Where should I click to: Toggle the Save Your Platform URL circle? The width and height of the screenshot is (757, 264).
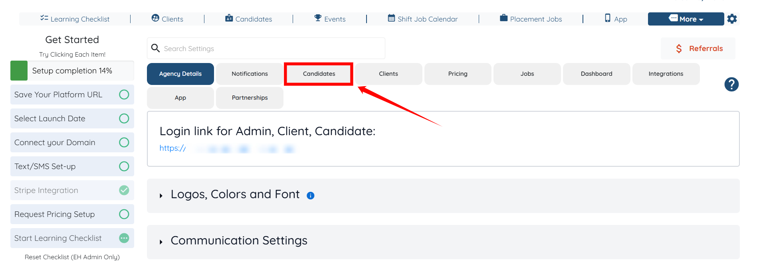[x=124, y=95]
